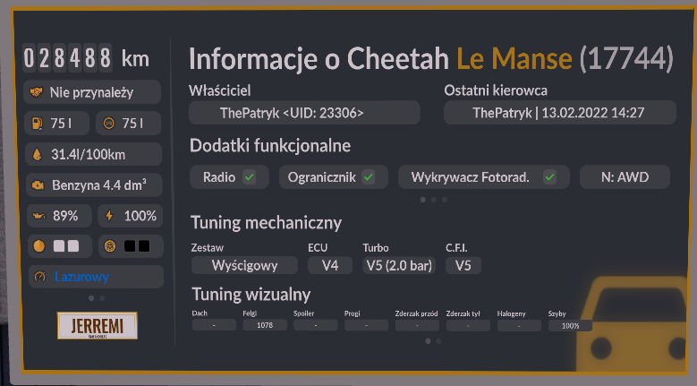Select first page dot under Dodatki funkcjonalne
The height and width of the screenshot is (386, 697).
pos(422,200)
